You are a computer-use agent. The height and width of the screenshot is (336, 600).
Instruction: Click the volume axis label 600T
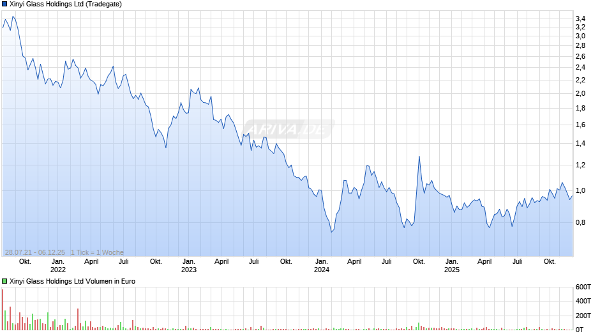[583, 287]
